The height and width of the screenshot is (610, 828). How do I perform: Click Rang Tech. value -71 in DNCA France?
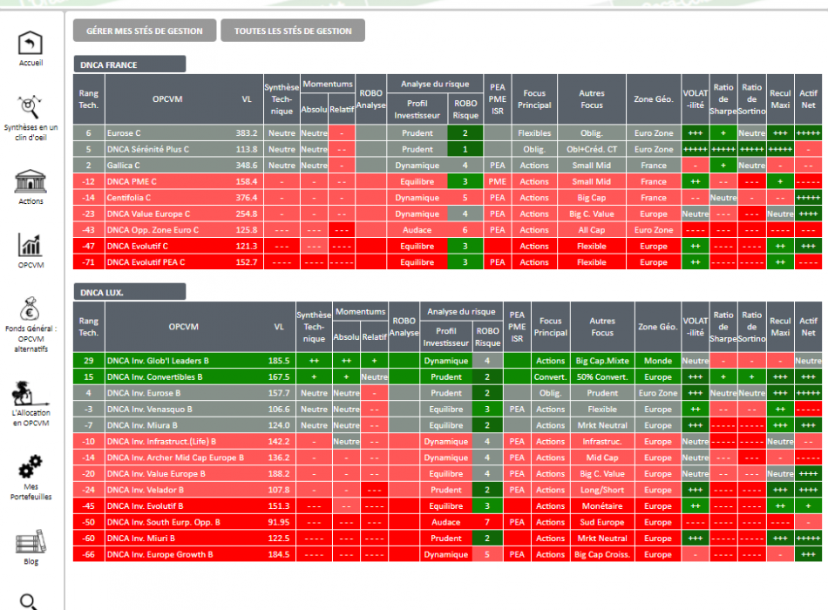(x=89, y=262)
